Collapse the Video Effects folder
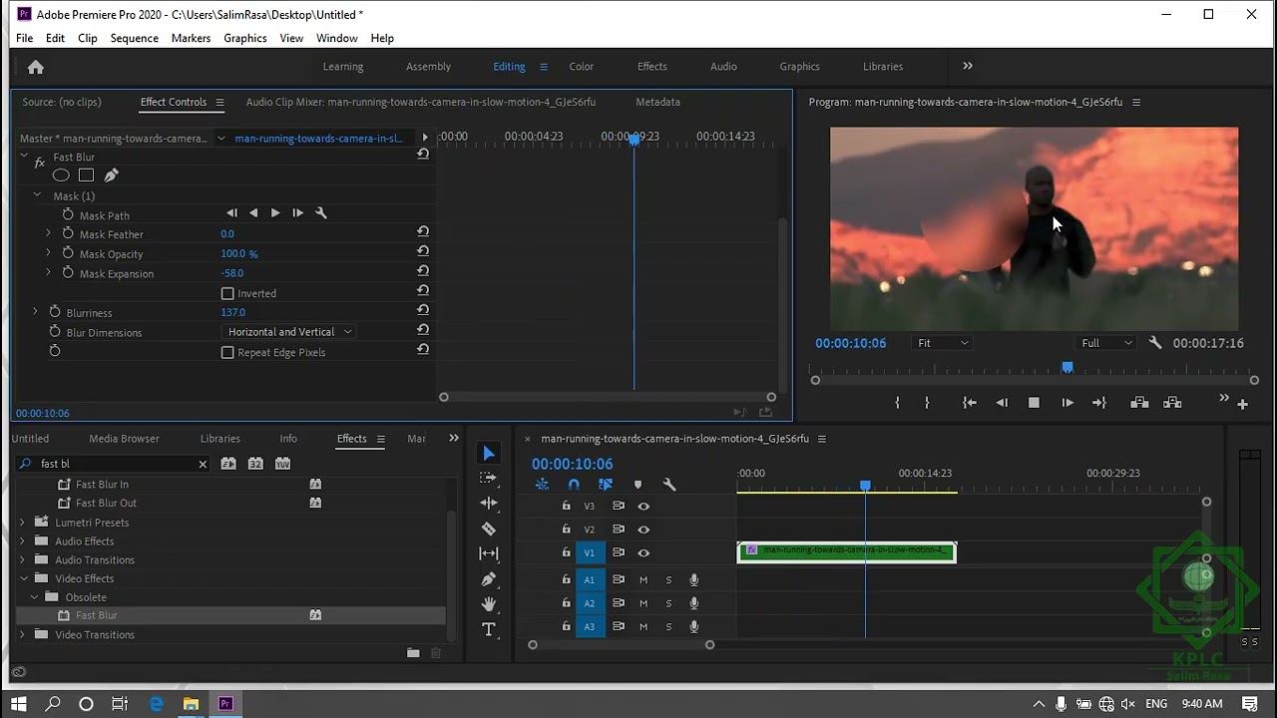Image resolution: width=1277 pixels, height=718 pixels. coord(24,578)
